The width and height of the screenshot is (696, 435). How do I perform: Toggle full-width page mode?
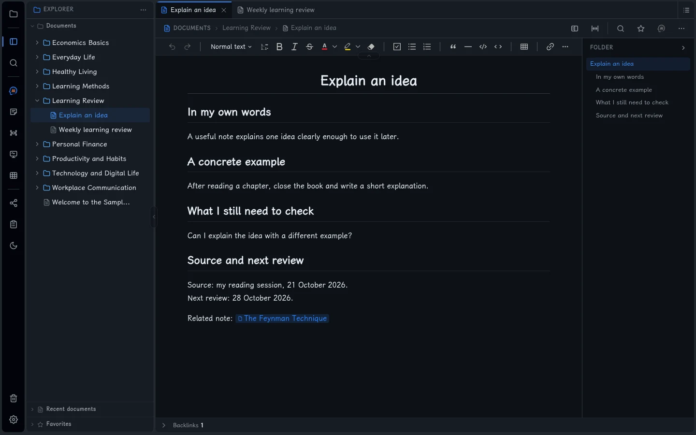pyautogui.click(x=595, y=29)
